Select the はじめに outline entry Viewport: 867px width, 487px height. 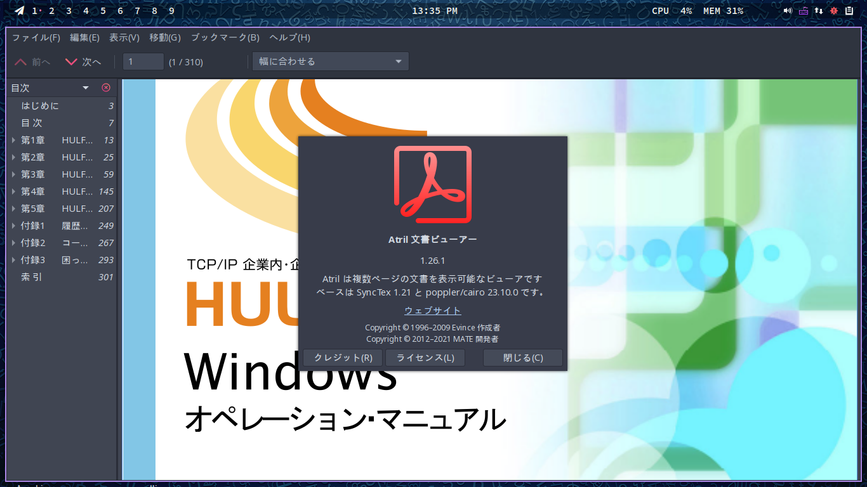(62, 106)
